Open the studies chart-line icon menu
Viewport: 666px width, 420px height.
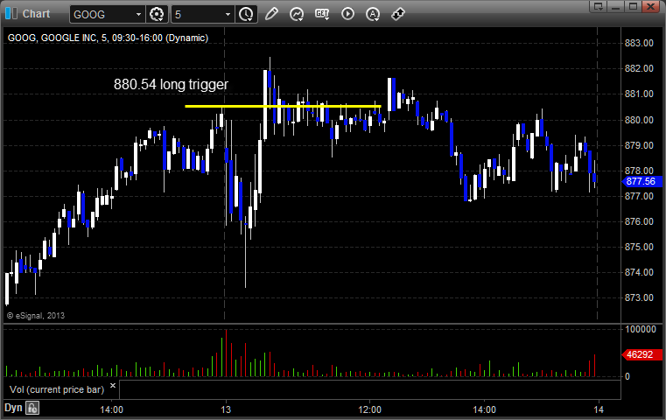(x=297, y=14)
